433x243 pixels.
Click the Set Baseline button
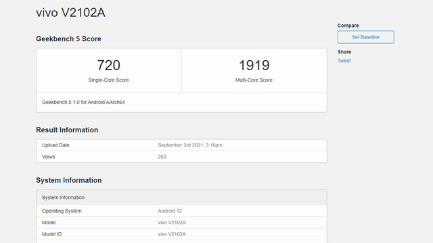[365, 37]
